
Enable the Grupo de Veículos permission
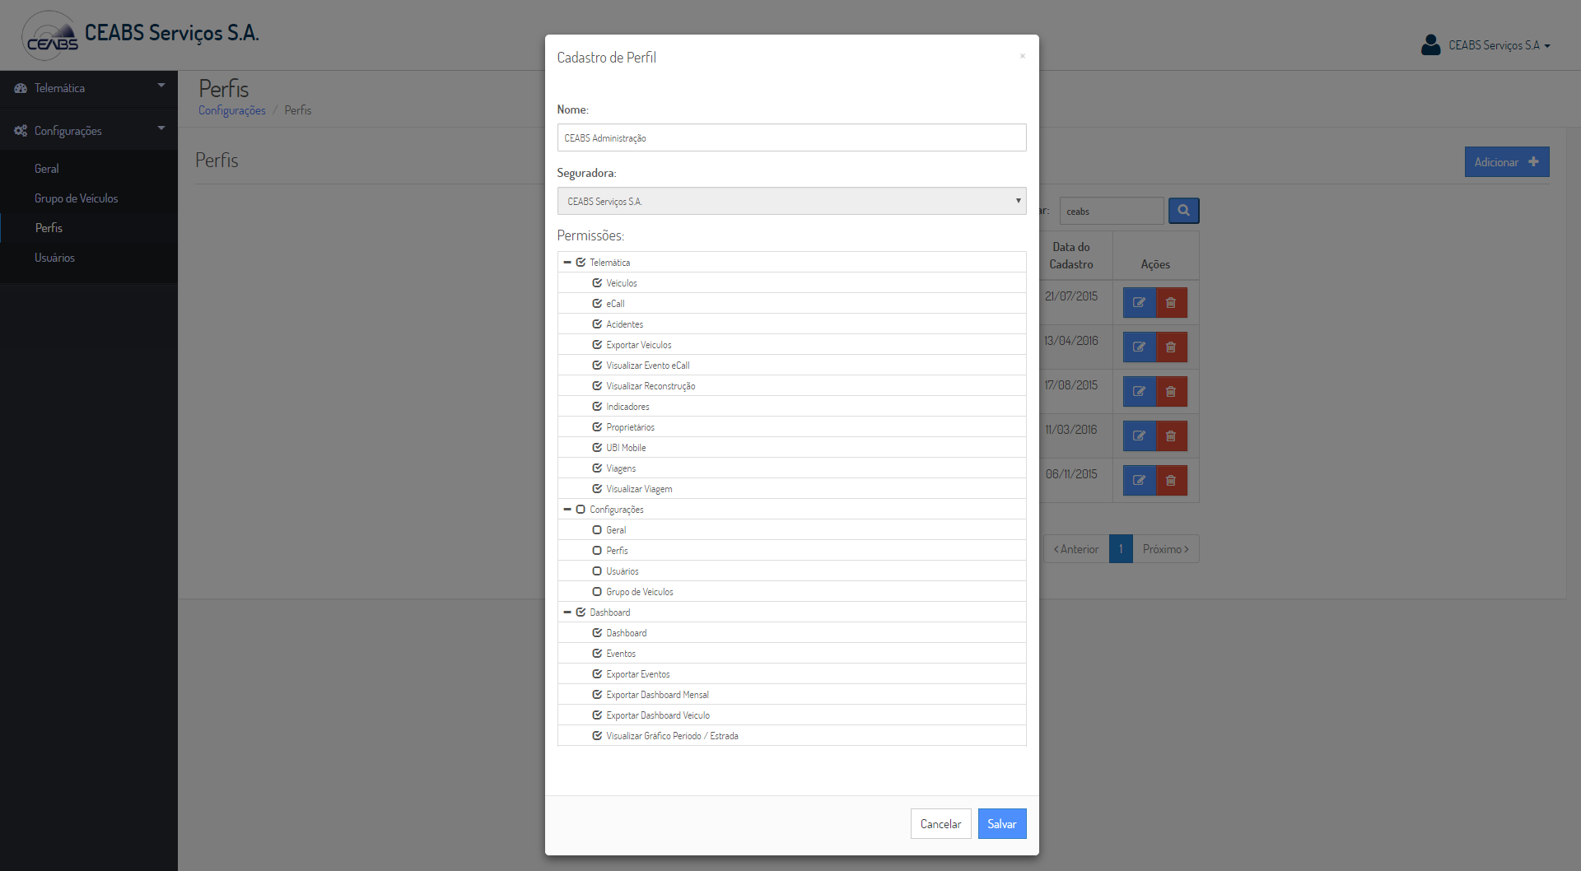pos(597,591)
